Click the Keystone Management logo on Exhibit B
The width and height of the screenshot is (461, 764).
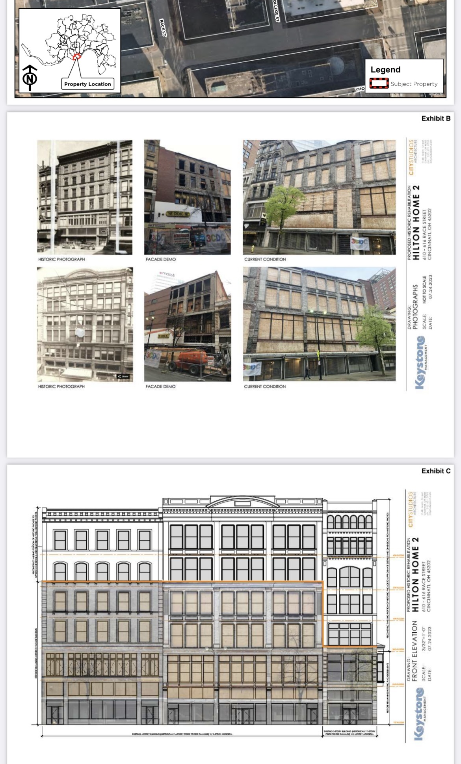420,362
